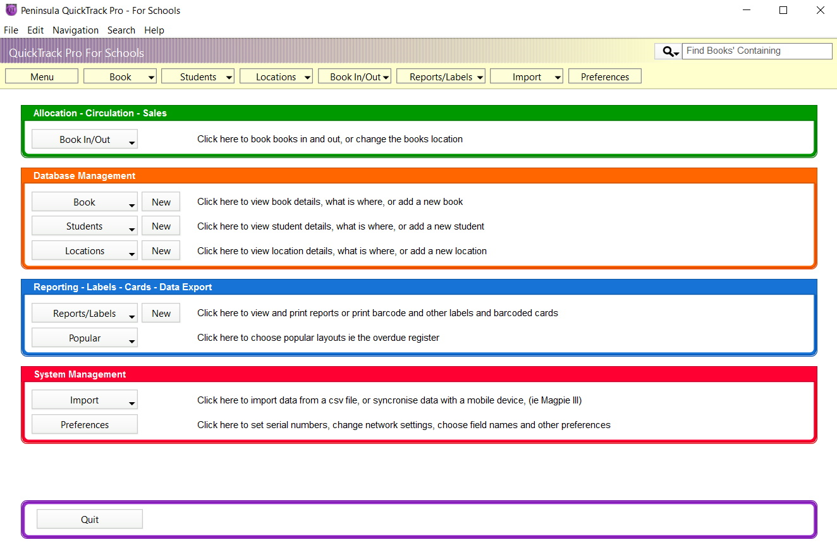
Task: Open Book dropdown in Database Management
Action: coord(85,202)
